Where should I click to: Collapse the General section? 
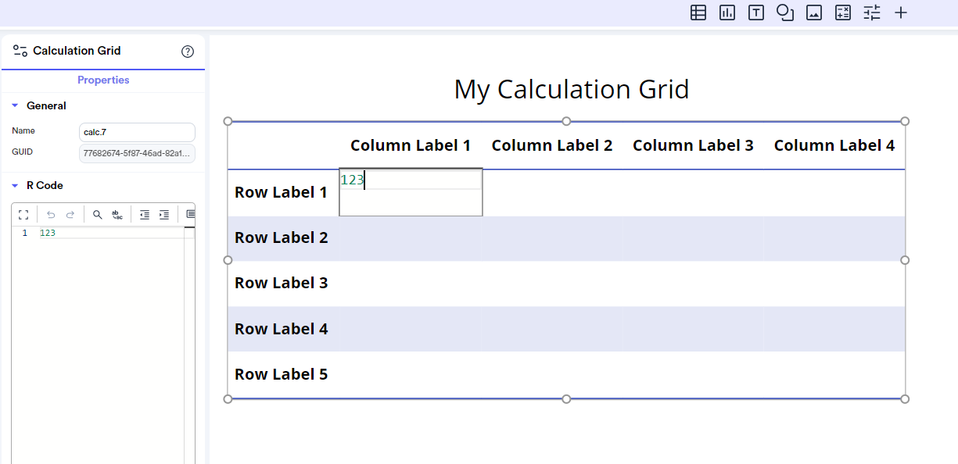[x=15, y=105]
